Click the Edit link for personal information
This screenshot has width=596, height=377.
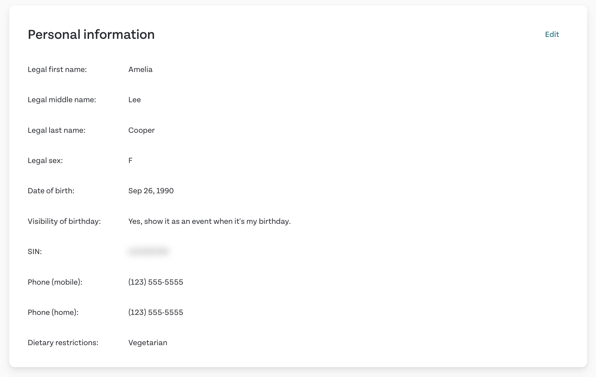(552, 34)
